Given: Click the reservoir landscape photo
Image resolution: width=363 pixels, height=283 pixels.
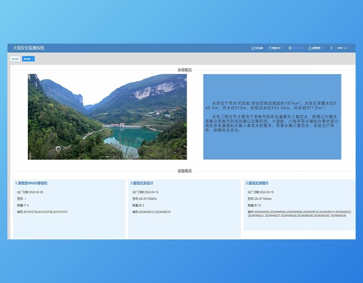Looking at the screenshot, I should (x=107, y=117).
